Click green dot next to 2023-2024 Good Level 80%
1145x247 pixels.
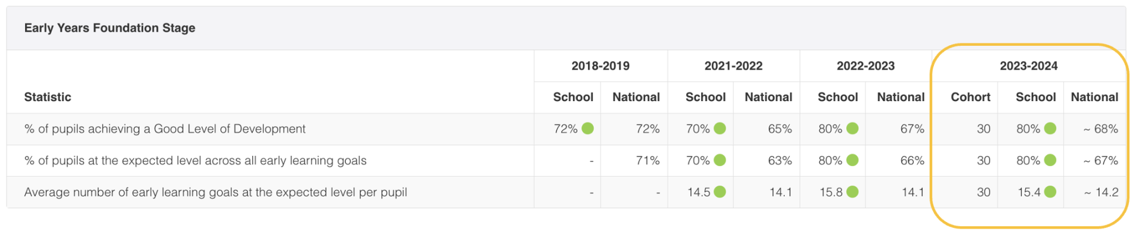click(1050, 129)
